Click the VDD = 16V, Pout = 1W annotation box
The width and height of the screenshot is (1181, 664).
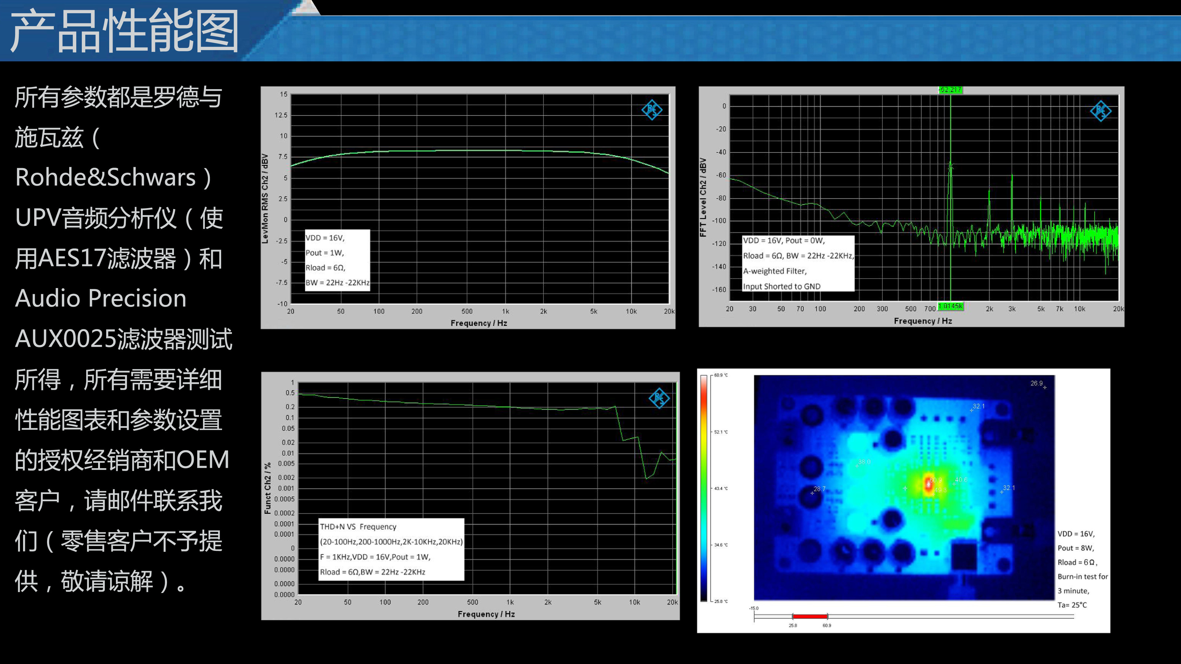tap(337, 260)
